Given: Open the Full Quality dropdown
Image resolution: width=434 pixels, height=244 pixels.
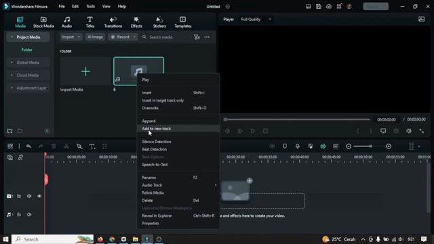Looking at the screenshot, I should pos(256,20).
